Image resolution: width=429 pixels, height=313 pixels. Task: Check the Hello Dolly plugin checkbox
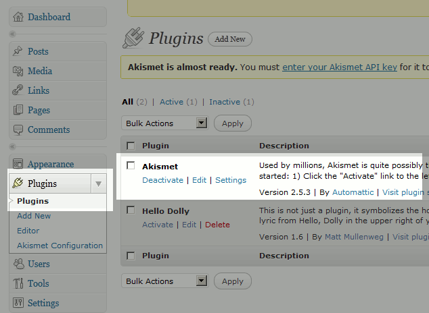point(131,210)
